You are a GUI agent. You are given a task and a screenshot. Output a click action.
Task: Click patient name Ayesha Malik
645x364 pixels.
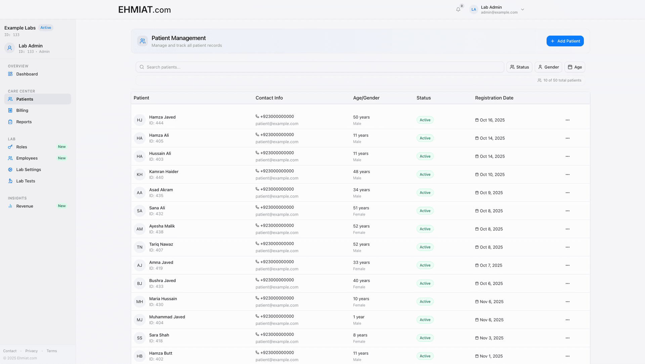(162, 226)
